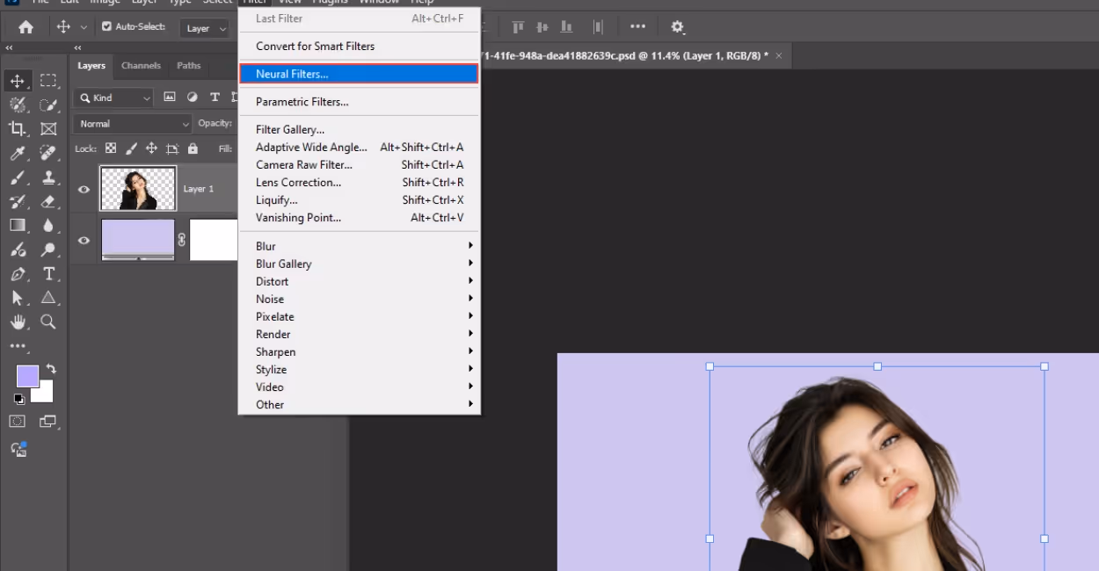This screenshot has width=1099, height=571.
Task: Switch to the Channels tab
Action: [x=141, y=65]
